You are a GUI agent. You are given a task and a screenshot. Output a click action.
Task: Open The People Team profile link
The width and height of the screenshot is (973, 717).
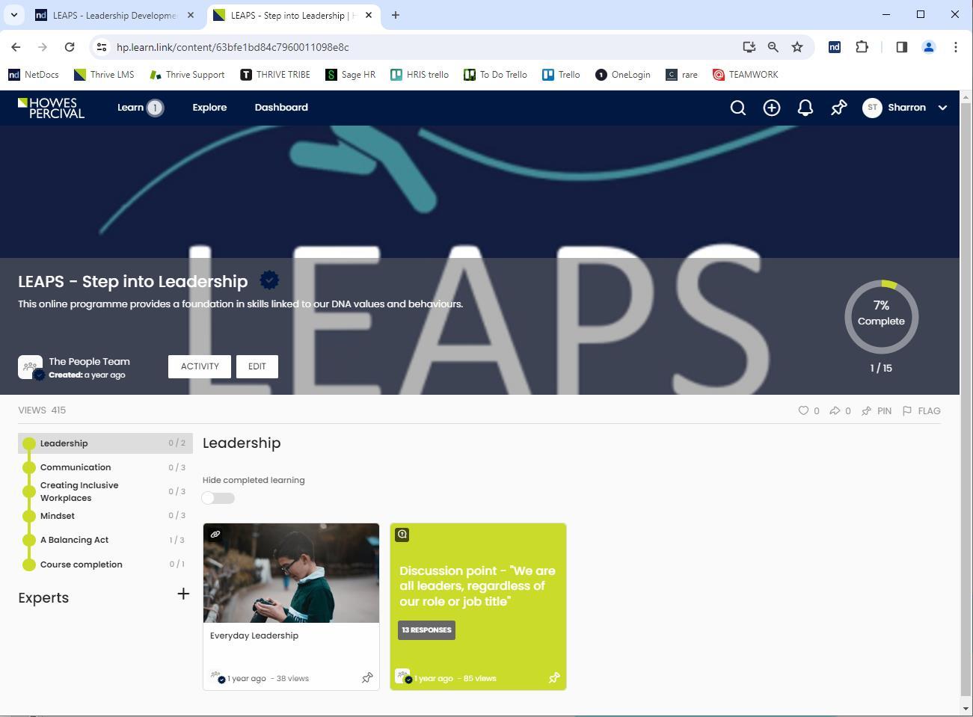click(x=89, y=362)
